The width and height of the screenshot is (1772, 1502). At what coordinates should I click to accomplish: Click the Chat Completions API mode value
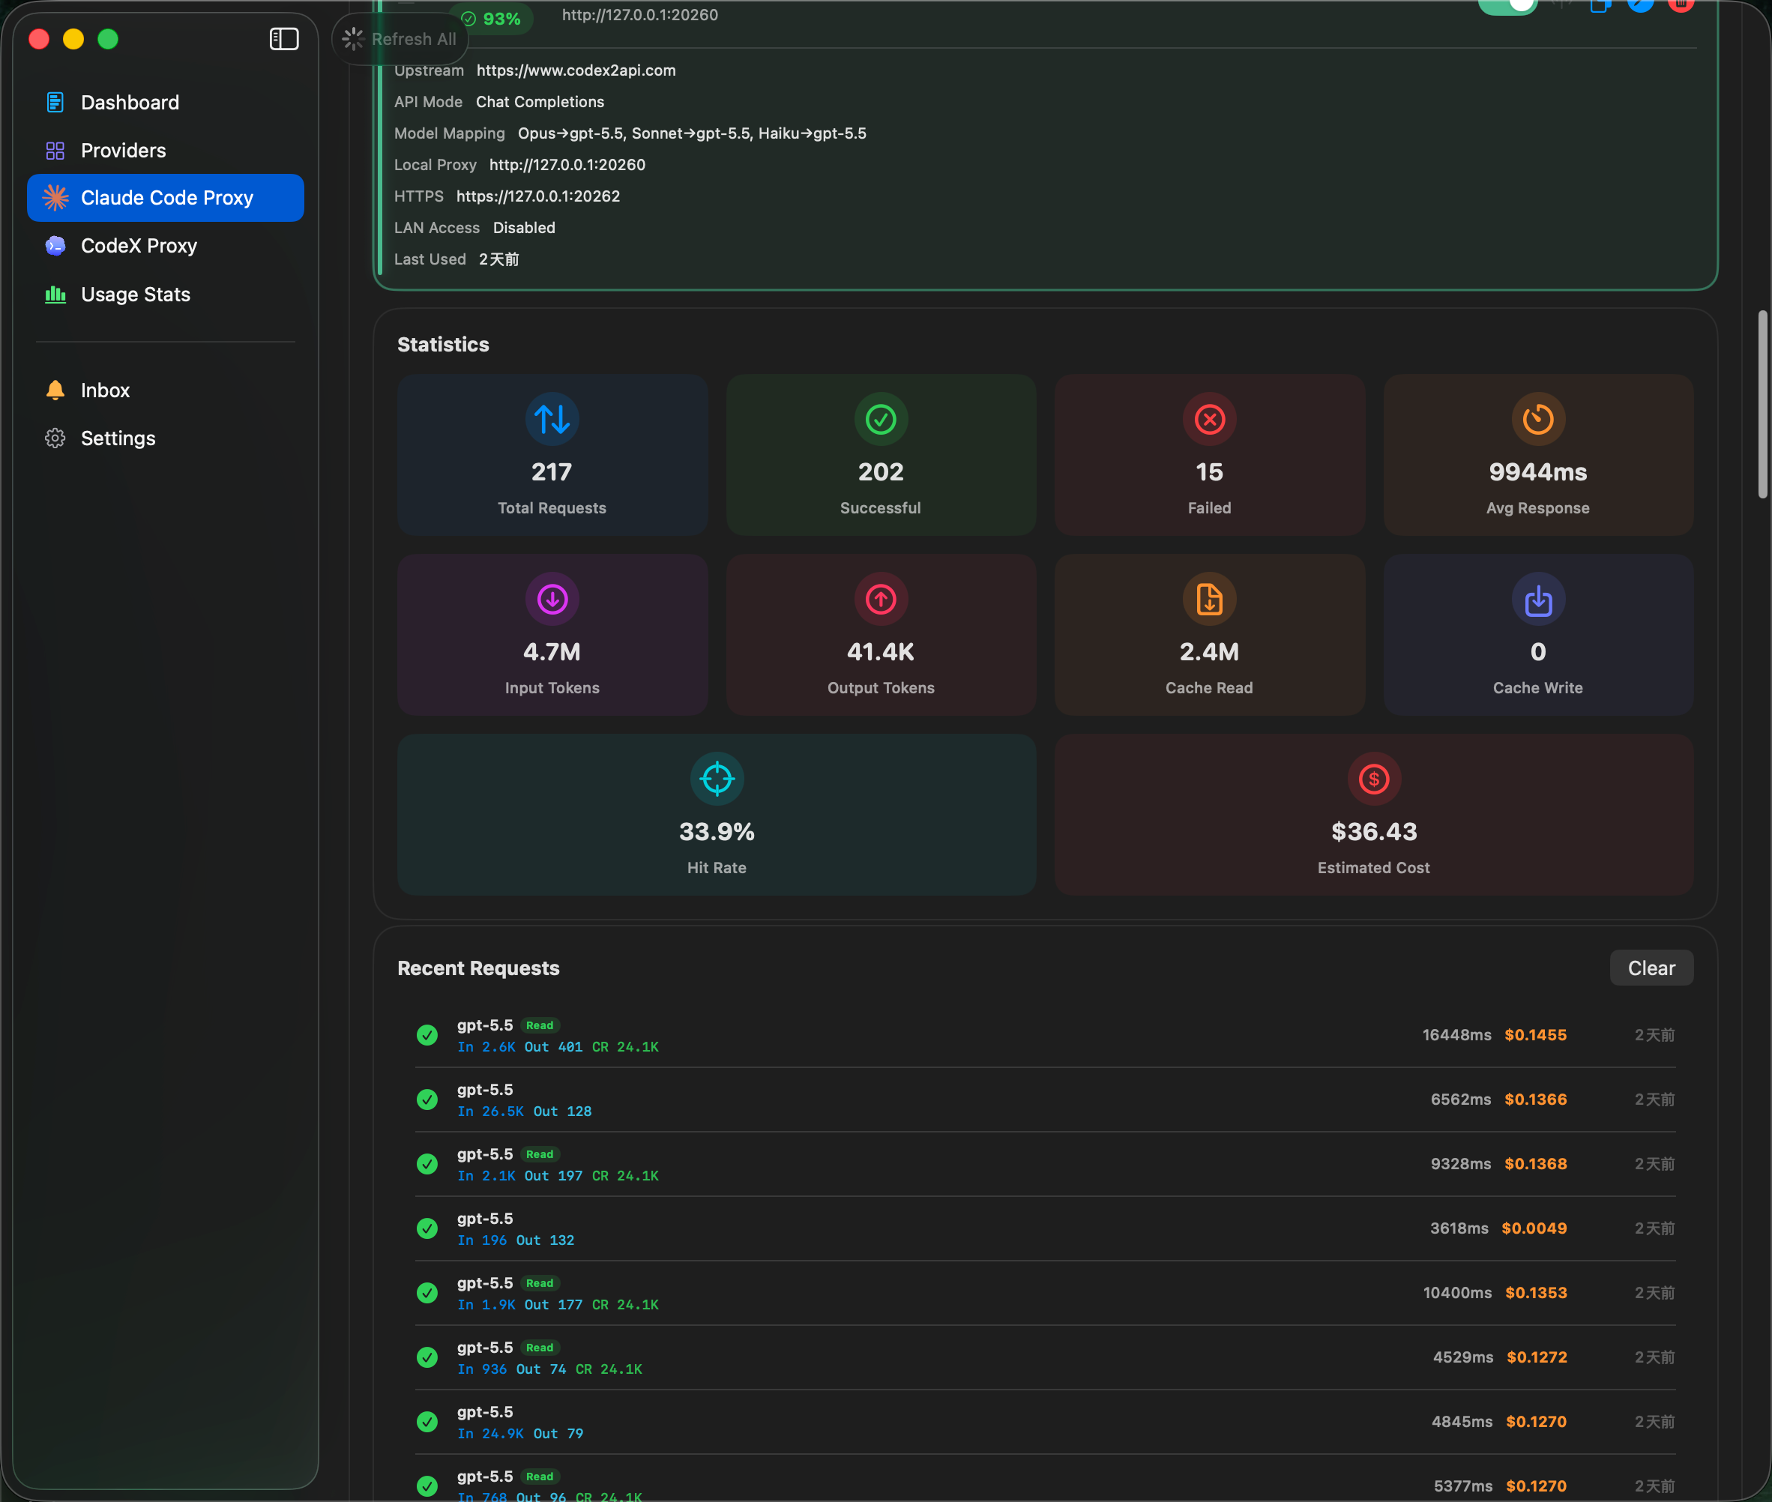540,102
